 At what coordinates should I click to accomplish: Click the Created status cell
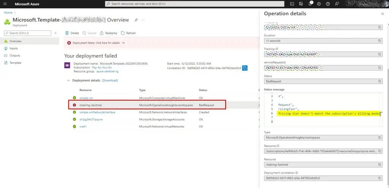204,112
